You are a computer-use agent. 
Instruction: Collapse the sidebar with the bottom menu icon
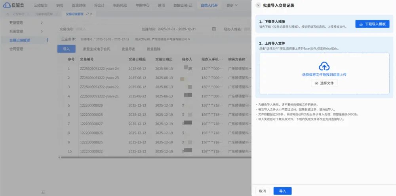[x=43, y=192]
